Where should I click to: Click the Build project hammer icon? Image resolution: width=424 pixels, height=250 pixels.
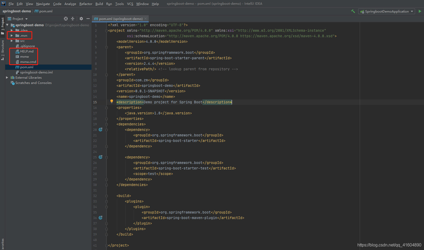[353, 11]
